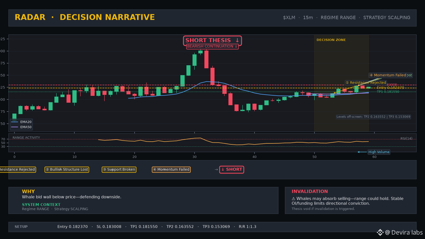Click Entry 0.182370 in the SETUP bar
Screen dimensions: 425x239
pyautogui.click(x=73, y=227)
